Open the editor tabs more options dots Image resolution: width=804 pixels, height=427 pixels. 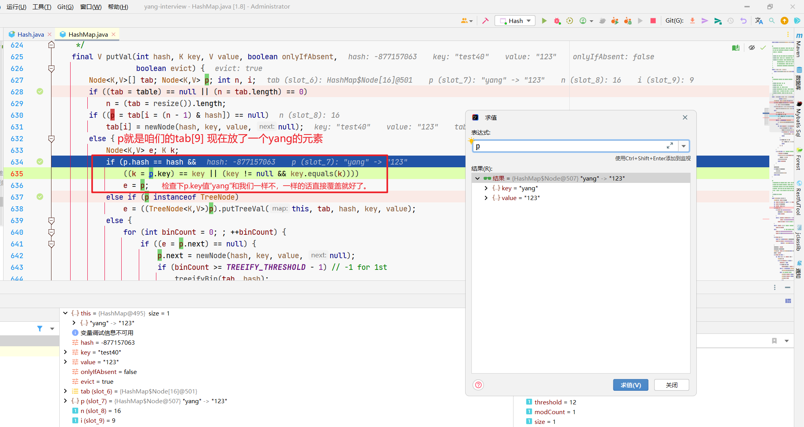point(788,34)
